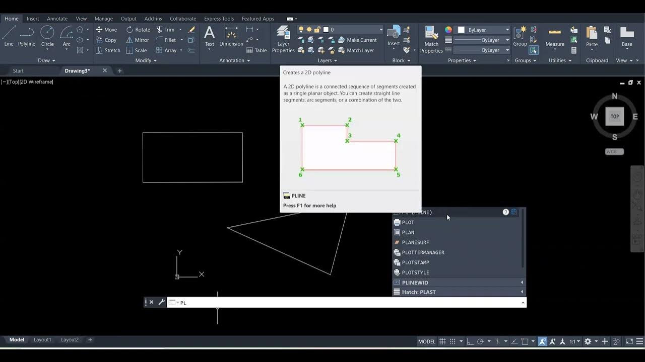Click the Copy command in Modify panel
The height and width of the screenshot is (362, 645).
pos(106,40)
